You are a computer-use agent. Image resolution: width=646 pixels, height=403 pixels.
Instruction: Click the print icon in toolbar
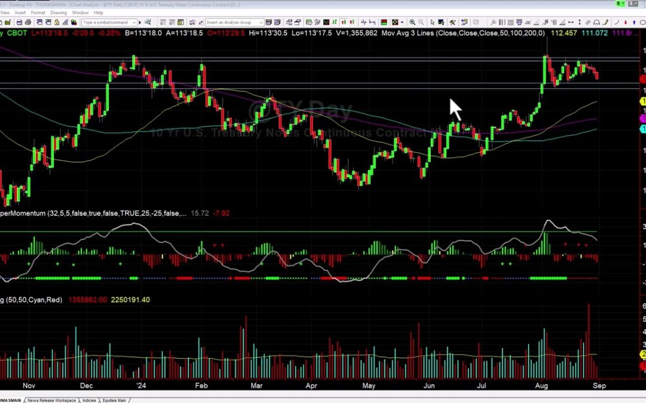pyautogui.click(x=28, y=22)
